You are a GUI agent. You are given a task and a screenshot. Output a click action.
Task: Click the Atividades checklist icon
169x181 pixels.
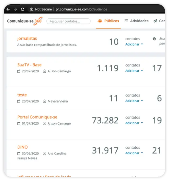click(x=126, y=21)
